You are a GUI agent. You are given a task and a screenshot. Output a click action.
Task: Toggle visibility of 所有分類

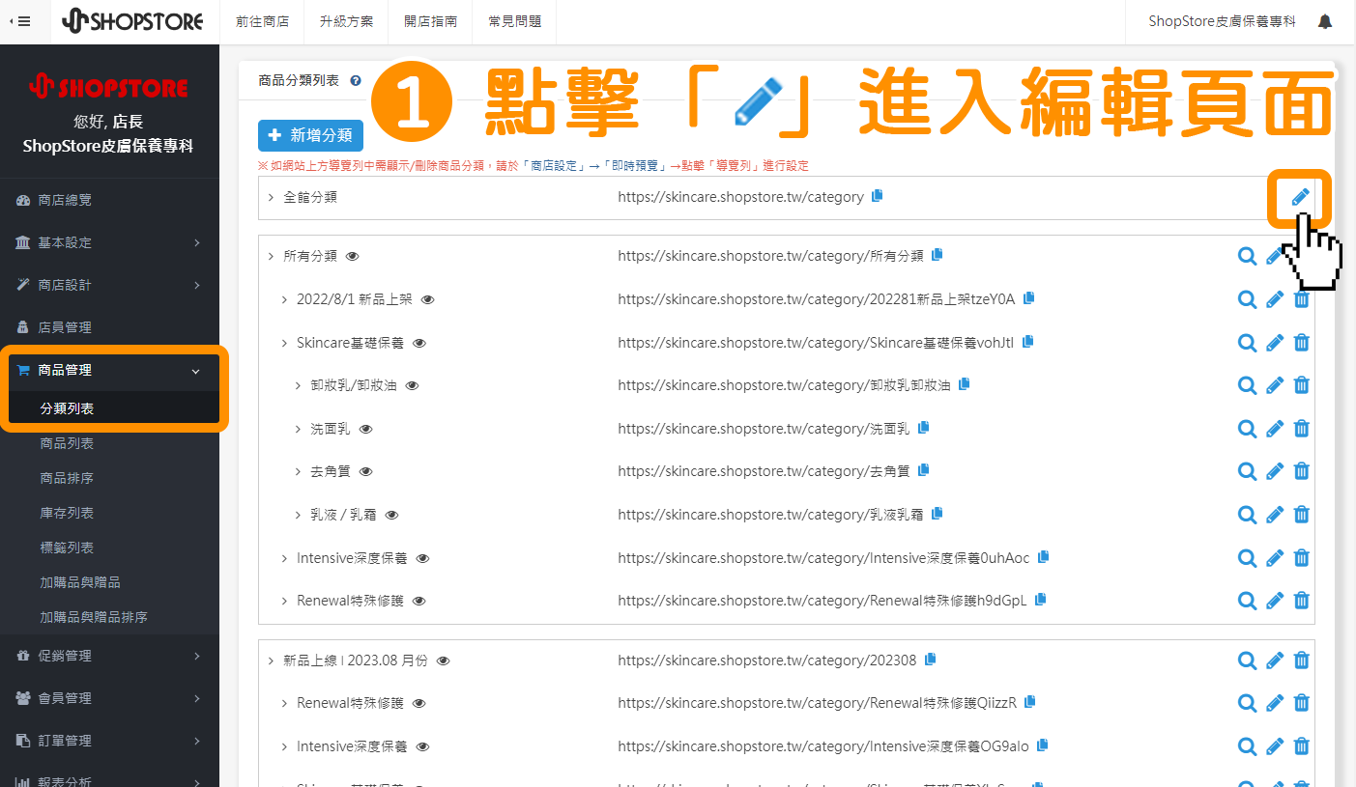(x=353, y=256)
